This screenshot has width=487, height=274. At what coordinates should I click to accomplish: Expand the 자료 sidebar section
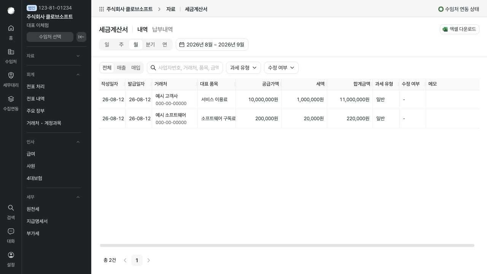[54, 56]
